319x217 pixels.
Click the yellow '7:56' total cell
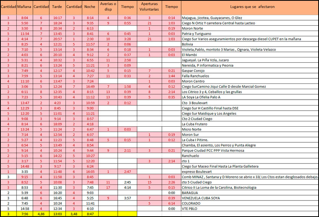[24, 214]
